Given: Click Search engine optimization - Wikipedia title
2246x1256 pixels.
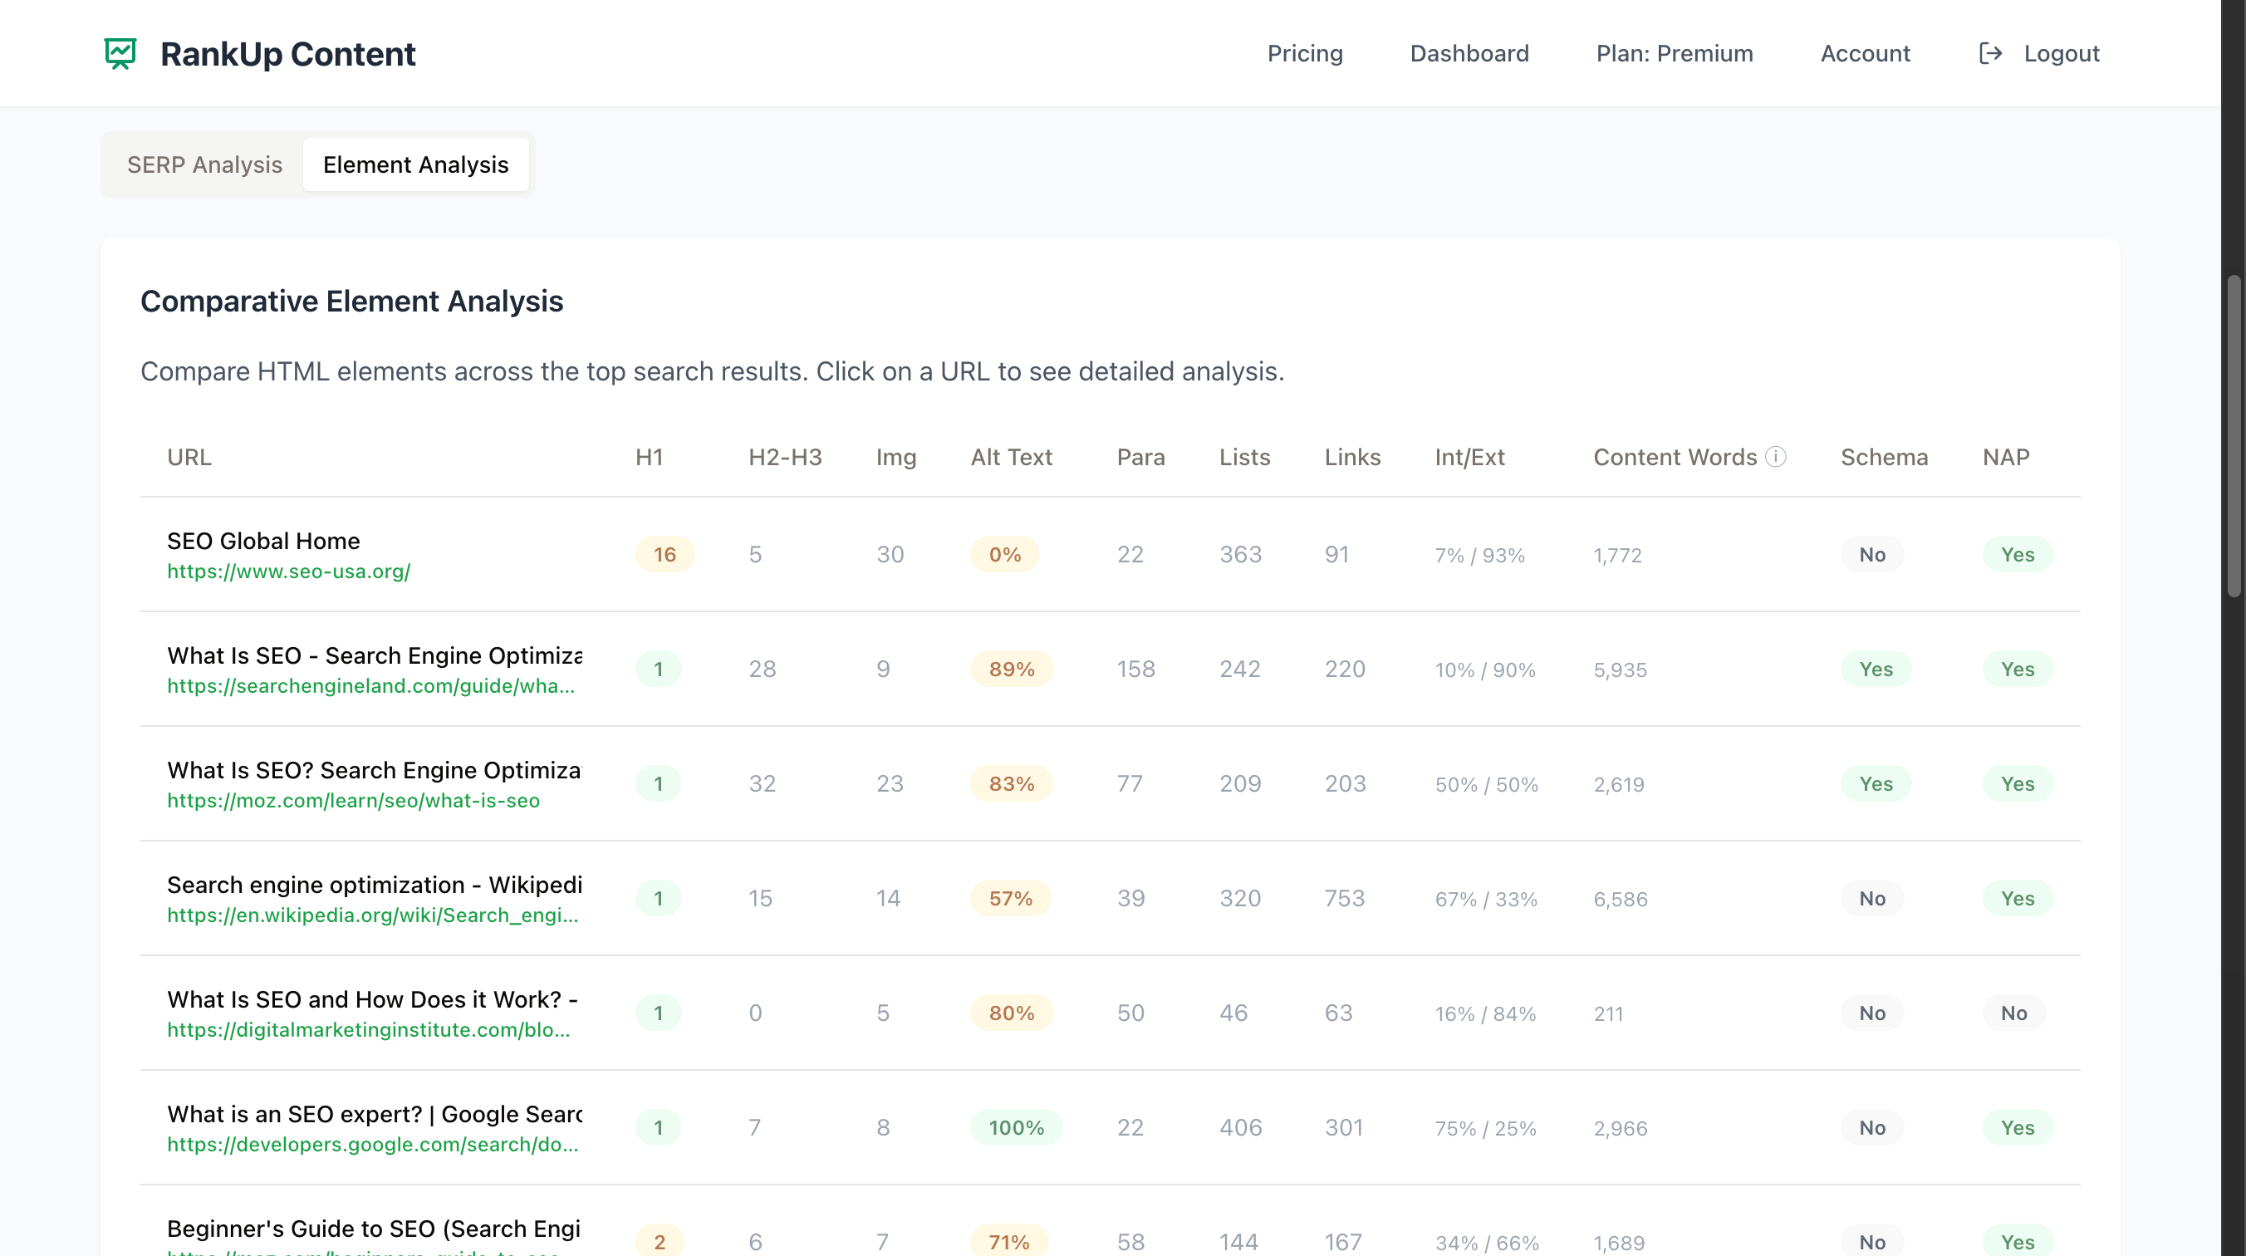Looking at the screenshot, I should click(374, 885).
